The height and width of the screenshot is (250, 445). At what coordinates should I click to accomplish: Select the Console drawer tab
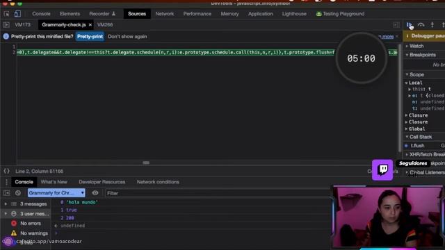click(24, 182)
